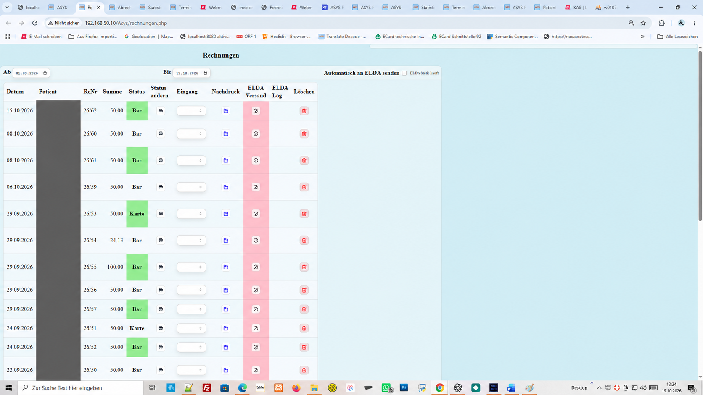Open Alle Lesezeichen folder

pyautogui.click(x=677, y=37)
